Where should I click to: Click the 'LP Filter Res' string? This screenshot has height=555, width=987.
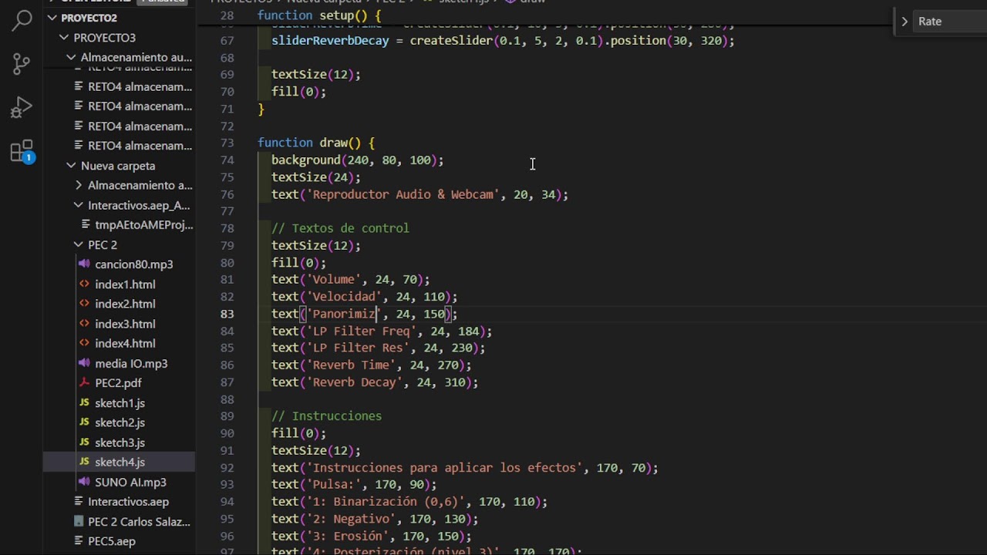tap(357, 348)
